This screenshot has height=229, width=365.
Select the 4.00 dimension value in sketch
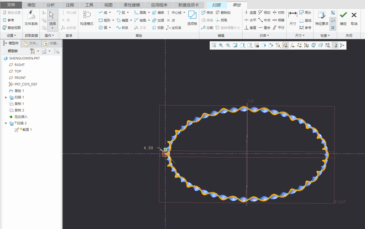point(149,148)
